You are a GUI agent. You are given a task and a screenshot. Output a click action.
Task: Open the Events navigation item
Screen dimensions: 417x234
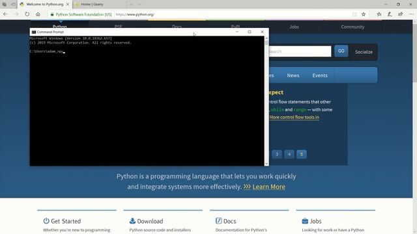click(320, 75)
